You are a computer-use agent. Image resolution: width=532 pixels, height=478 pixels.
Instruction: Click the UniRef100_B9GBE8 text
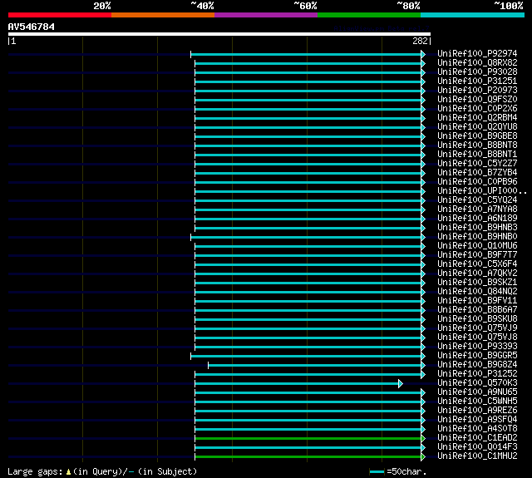tap(477, 136)
